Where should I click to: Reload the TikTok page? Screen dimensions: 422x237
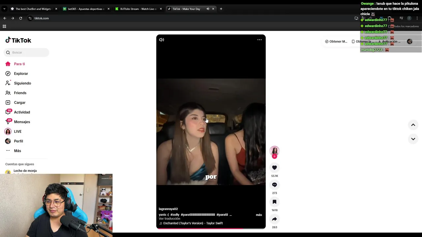click(20, 18)
